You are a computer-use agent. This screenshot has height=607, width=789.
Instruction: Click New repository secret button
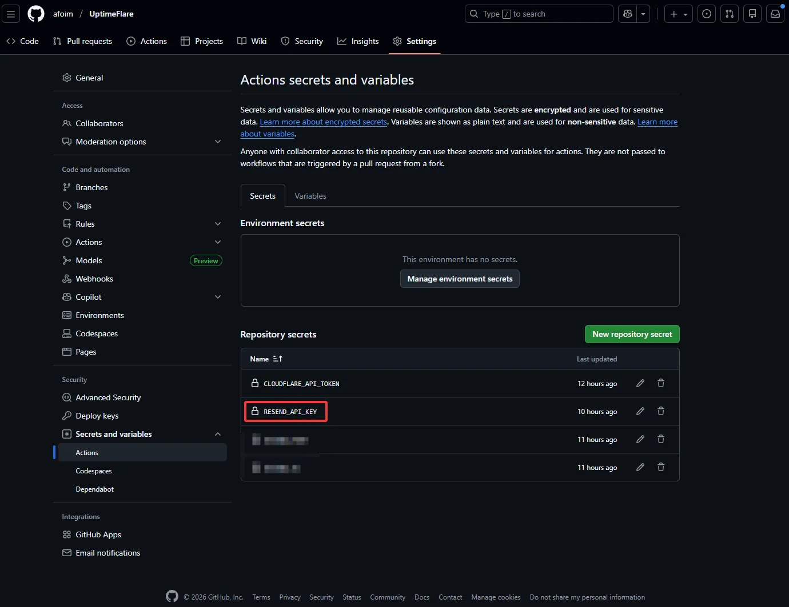point(632,334)
